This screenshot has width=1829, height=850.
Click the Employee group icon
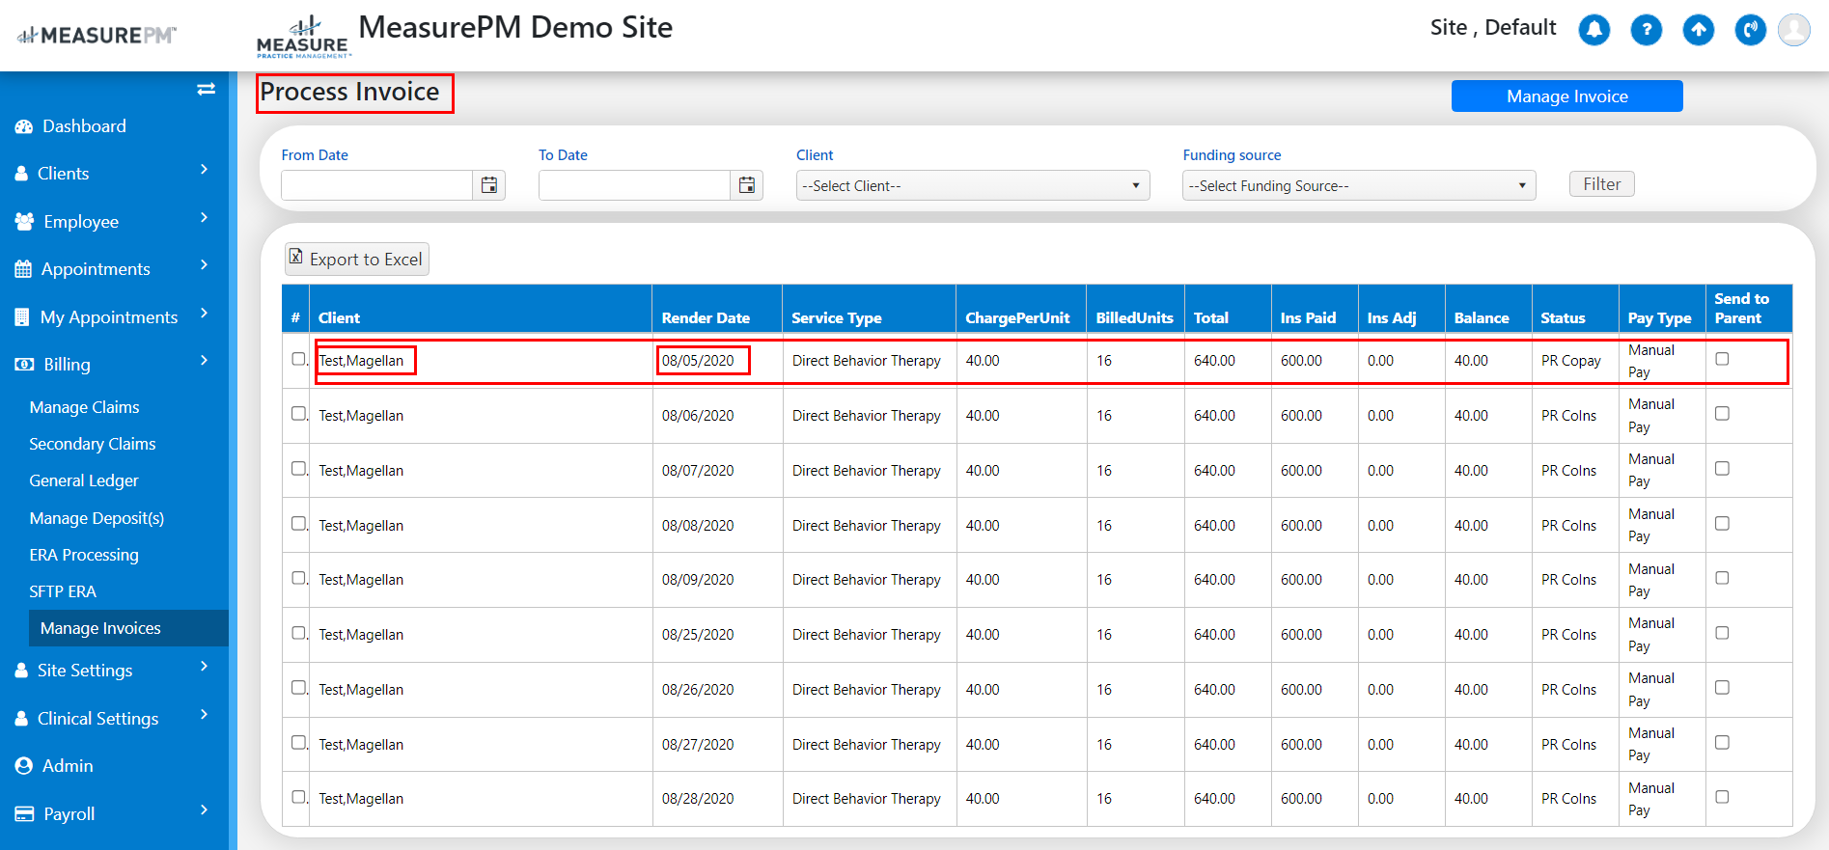click(x=25, y=222)
